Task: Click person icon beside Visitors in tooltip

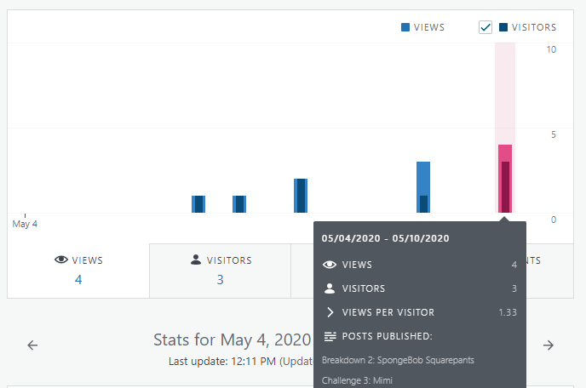Action: (x=330, y=288)
